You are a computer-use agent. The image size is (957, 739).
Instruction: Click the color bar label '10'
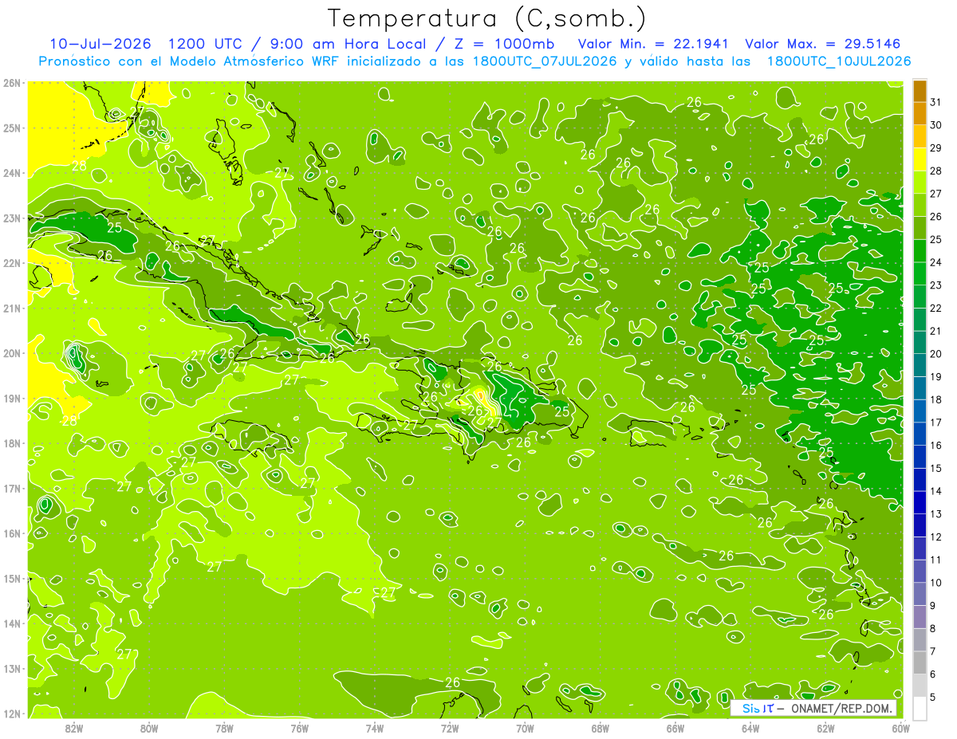(936, 584)
